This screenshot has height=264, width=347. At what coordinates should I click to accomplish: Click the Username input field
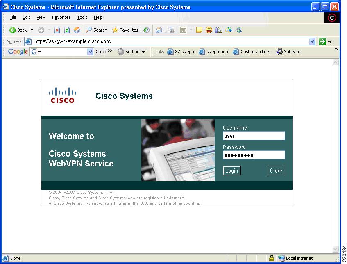254,136
